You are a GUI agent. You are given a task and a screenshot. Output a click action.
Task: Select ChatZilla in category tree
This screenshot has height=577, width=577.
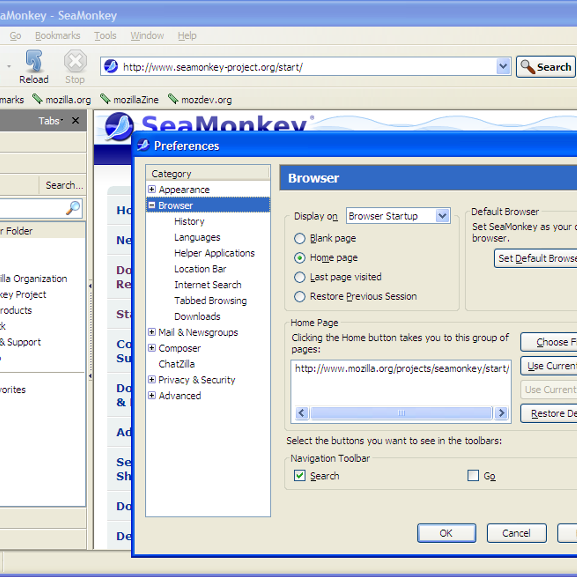click(x=176, y=364)
